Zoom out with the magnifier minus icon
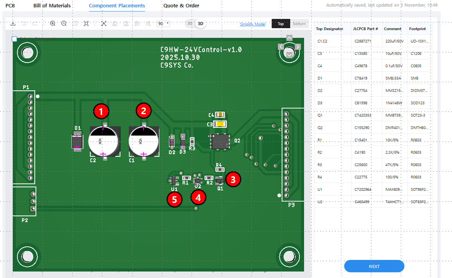 pos(64,23)
